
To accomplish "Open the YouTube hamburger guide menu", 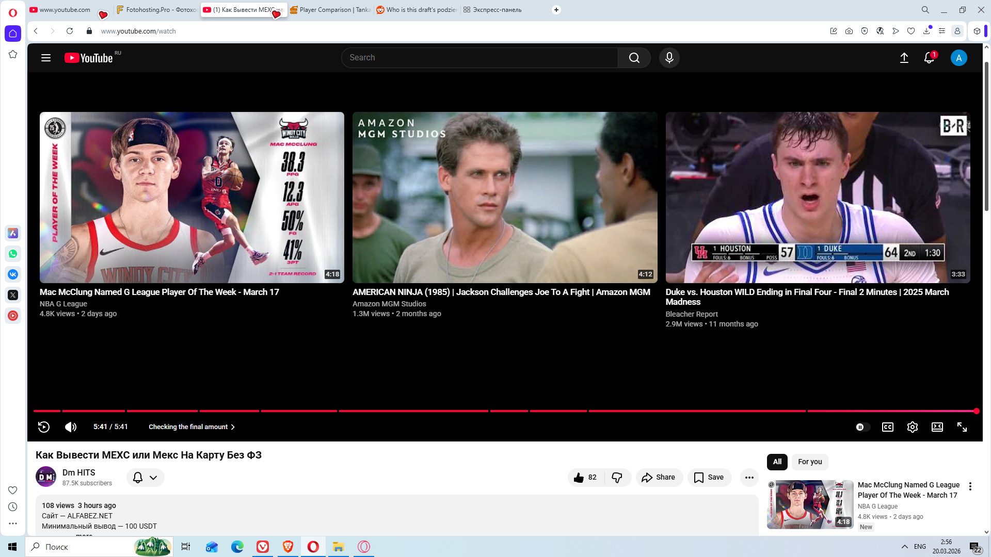I will [46, 58].
